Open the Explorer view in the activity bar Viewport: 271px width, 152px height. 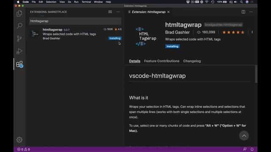[x=19, y=14]
